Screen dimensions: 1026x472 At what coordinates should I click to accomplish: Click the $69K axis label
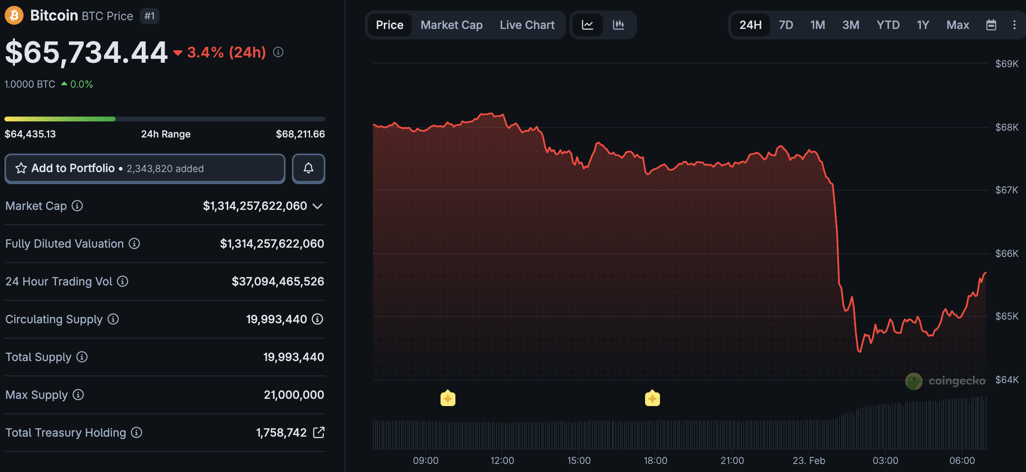tap(1007, 64)
